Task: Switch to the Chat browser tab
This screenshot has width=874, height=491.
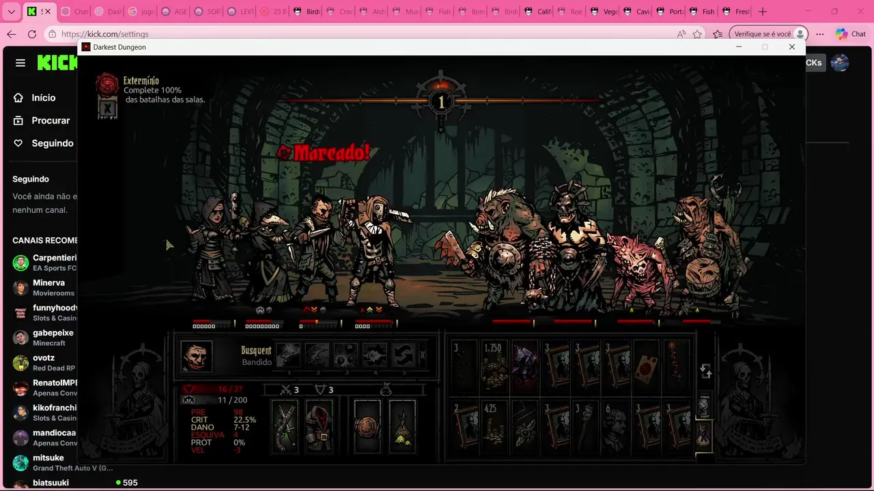Action: pos(74,12)
